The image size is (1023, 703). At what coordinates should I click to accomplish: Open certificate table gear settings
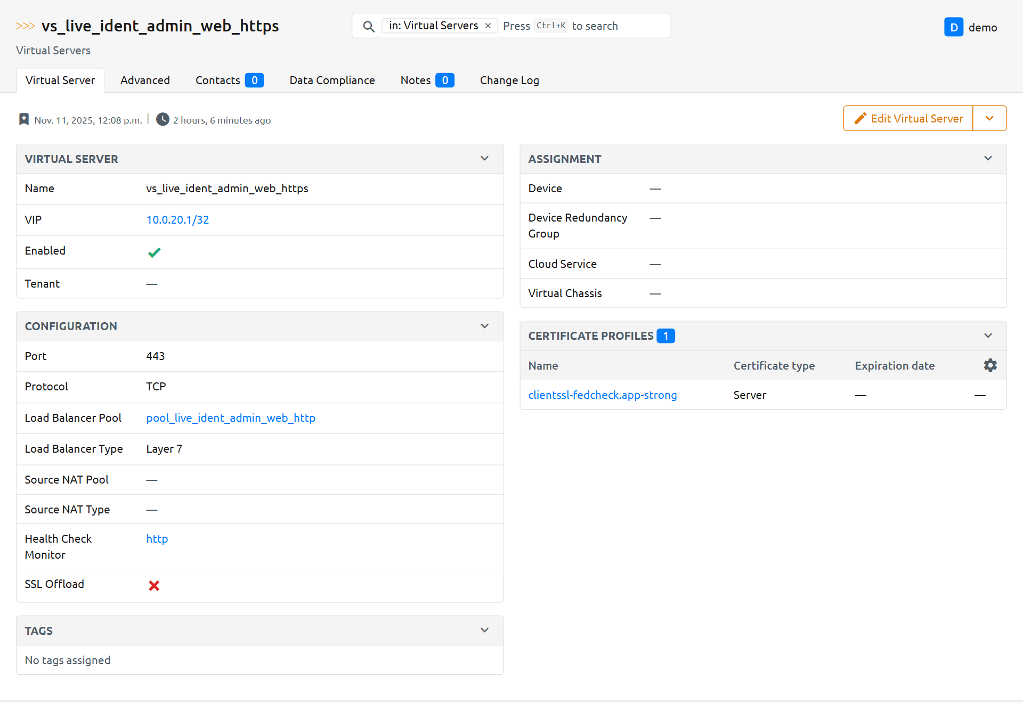coord(990,365)
